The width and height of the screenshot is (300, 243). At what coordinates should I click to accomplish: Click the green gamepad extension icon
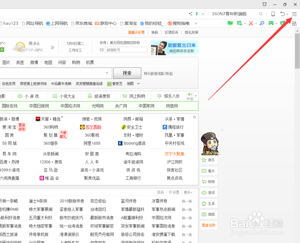pyautogui.click(x=271, y=23)
